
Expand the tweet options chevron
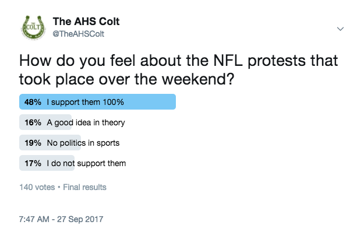340,29
